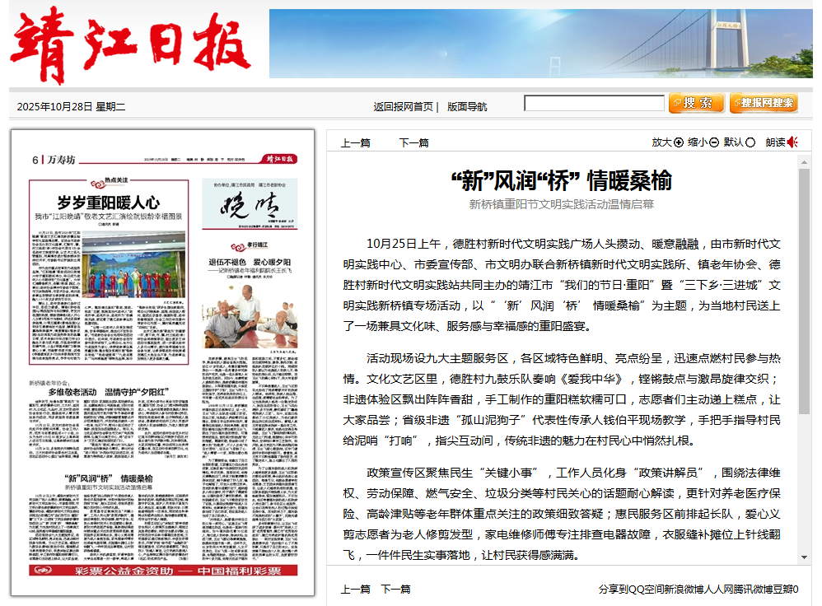This screenshot has height=606, width=822.
Task: Open the 返回报网首页 link
Action: coord(403,107)
